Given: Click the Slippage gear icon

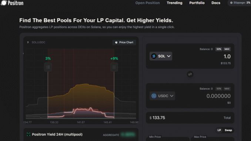Looking at the screenshot, I should pos(231,3).
